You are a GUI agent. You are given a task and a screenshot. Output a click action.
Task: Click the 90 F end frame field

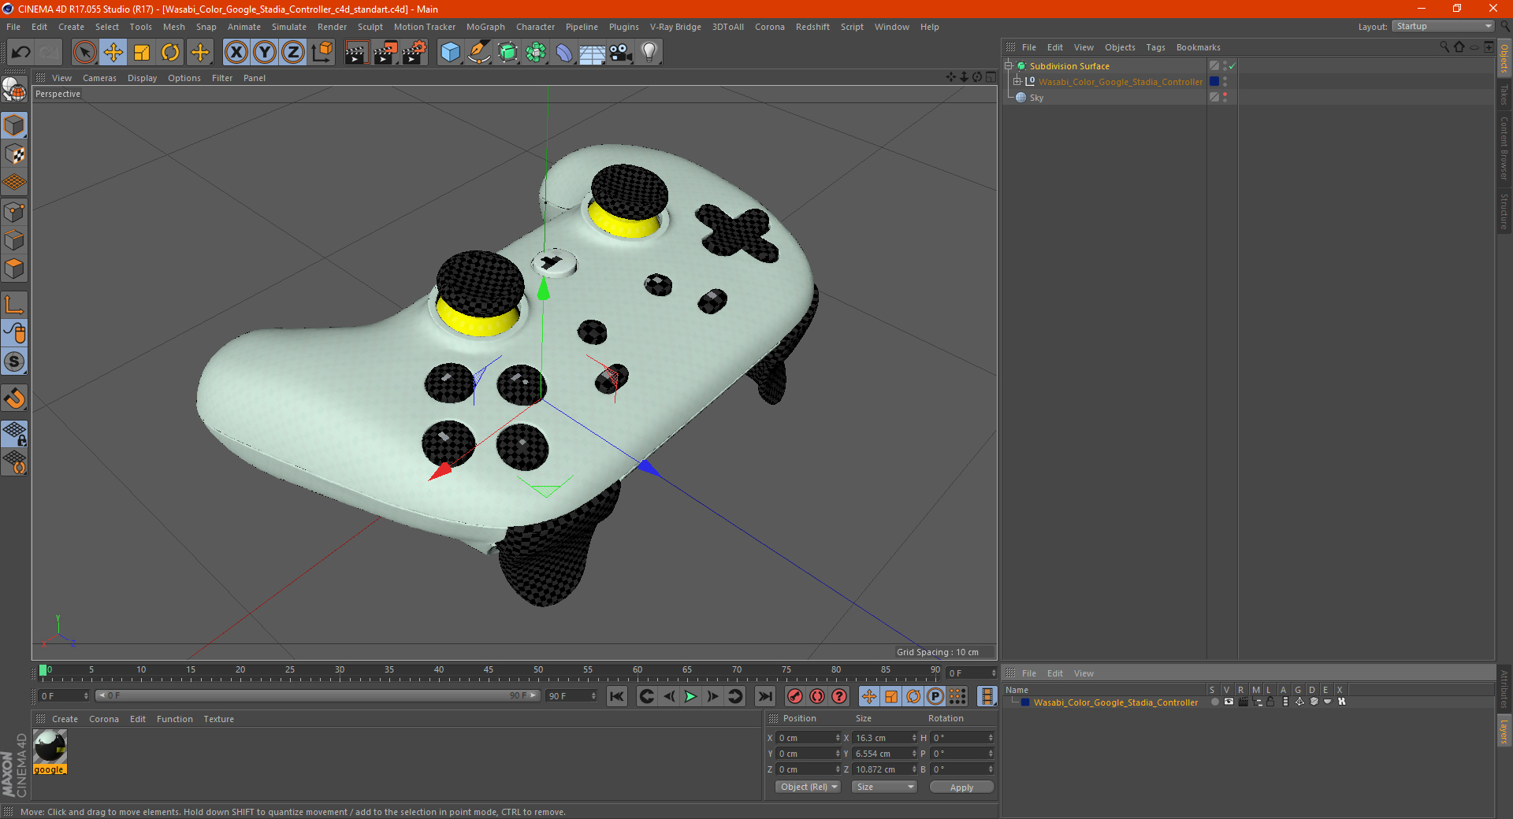click(571, 696)
